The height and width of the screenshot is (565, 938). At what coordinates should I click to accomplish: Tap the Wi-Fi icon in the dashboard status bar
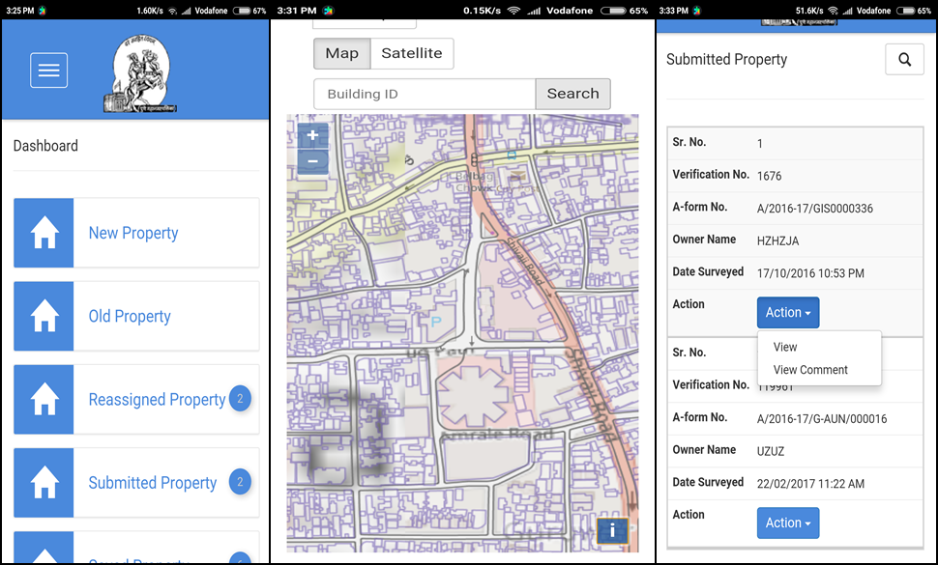(172, 11)
